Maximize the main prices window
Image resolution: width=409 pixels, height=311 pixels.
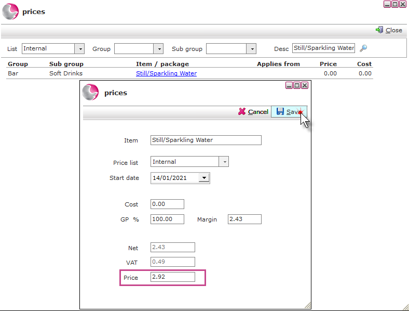pos(395,5)
